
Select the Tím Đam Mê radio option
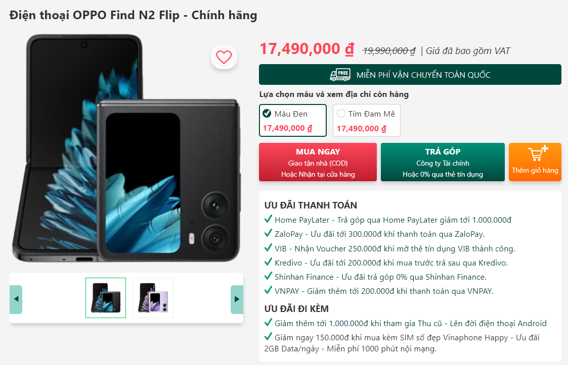coord(341,114)
